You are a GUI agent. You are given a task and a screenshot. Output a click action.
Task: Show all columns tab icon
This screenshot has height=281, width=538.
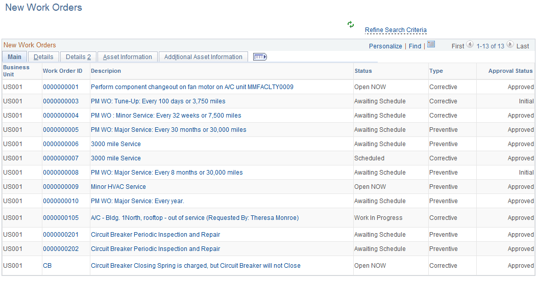click(x=260, y=57)
